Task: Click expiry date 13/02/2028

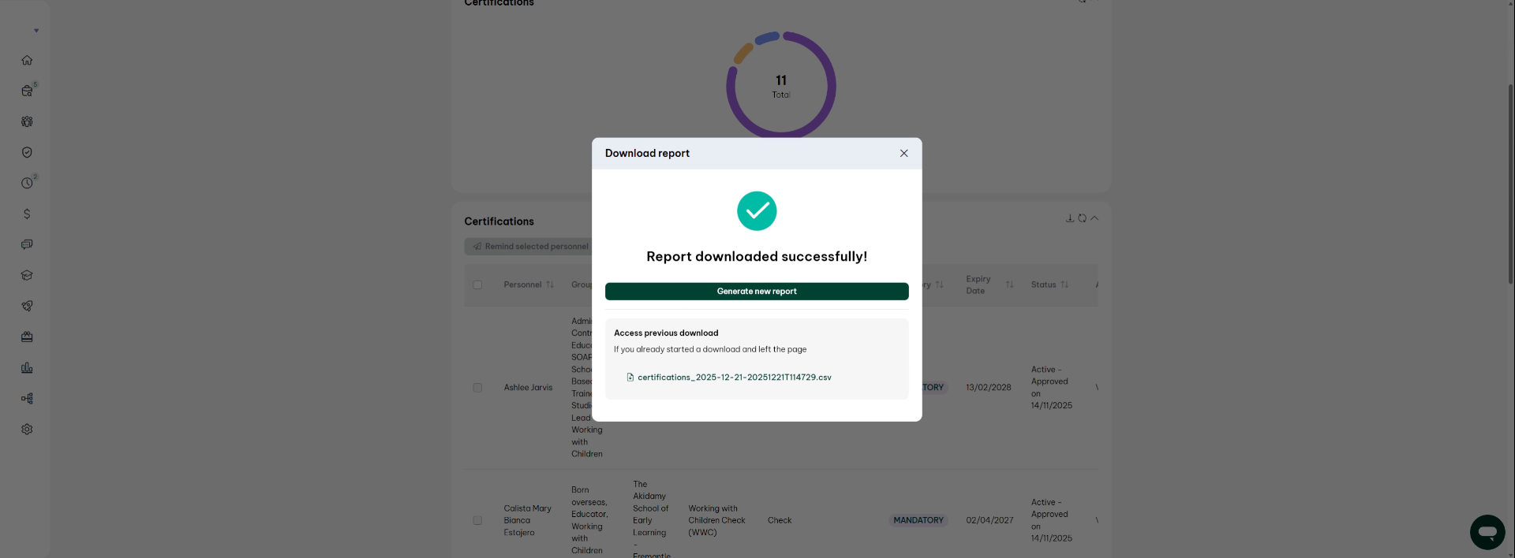Action: pyautogui.click(x=988, y=388)
